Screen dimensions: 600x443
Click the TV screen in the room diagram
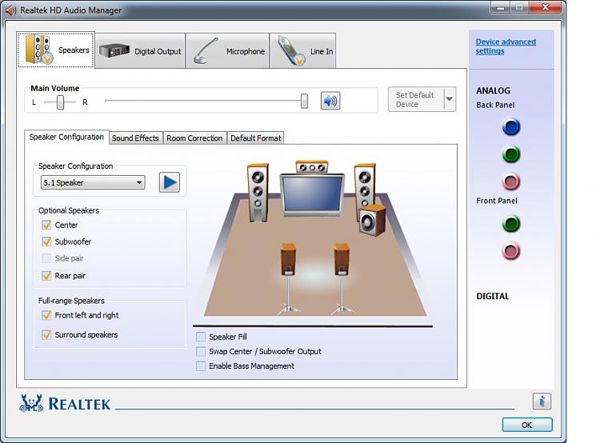pyautogui.click(x=312, y=194)
